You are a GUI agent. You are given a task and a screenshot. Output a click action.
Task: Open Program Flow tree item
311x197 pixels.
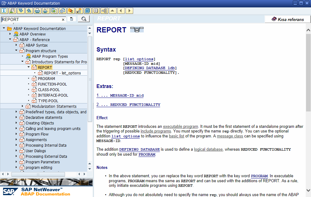(37, 134)
